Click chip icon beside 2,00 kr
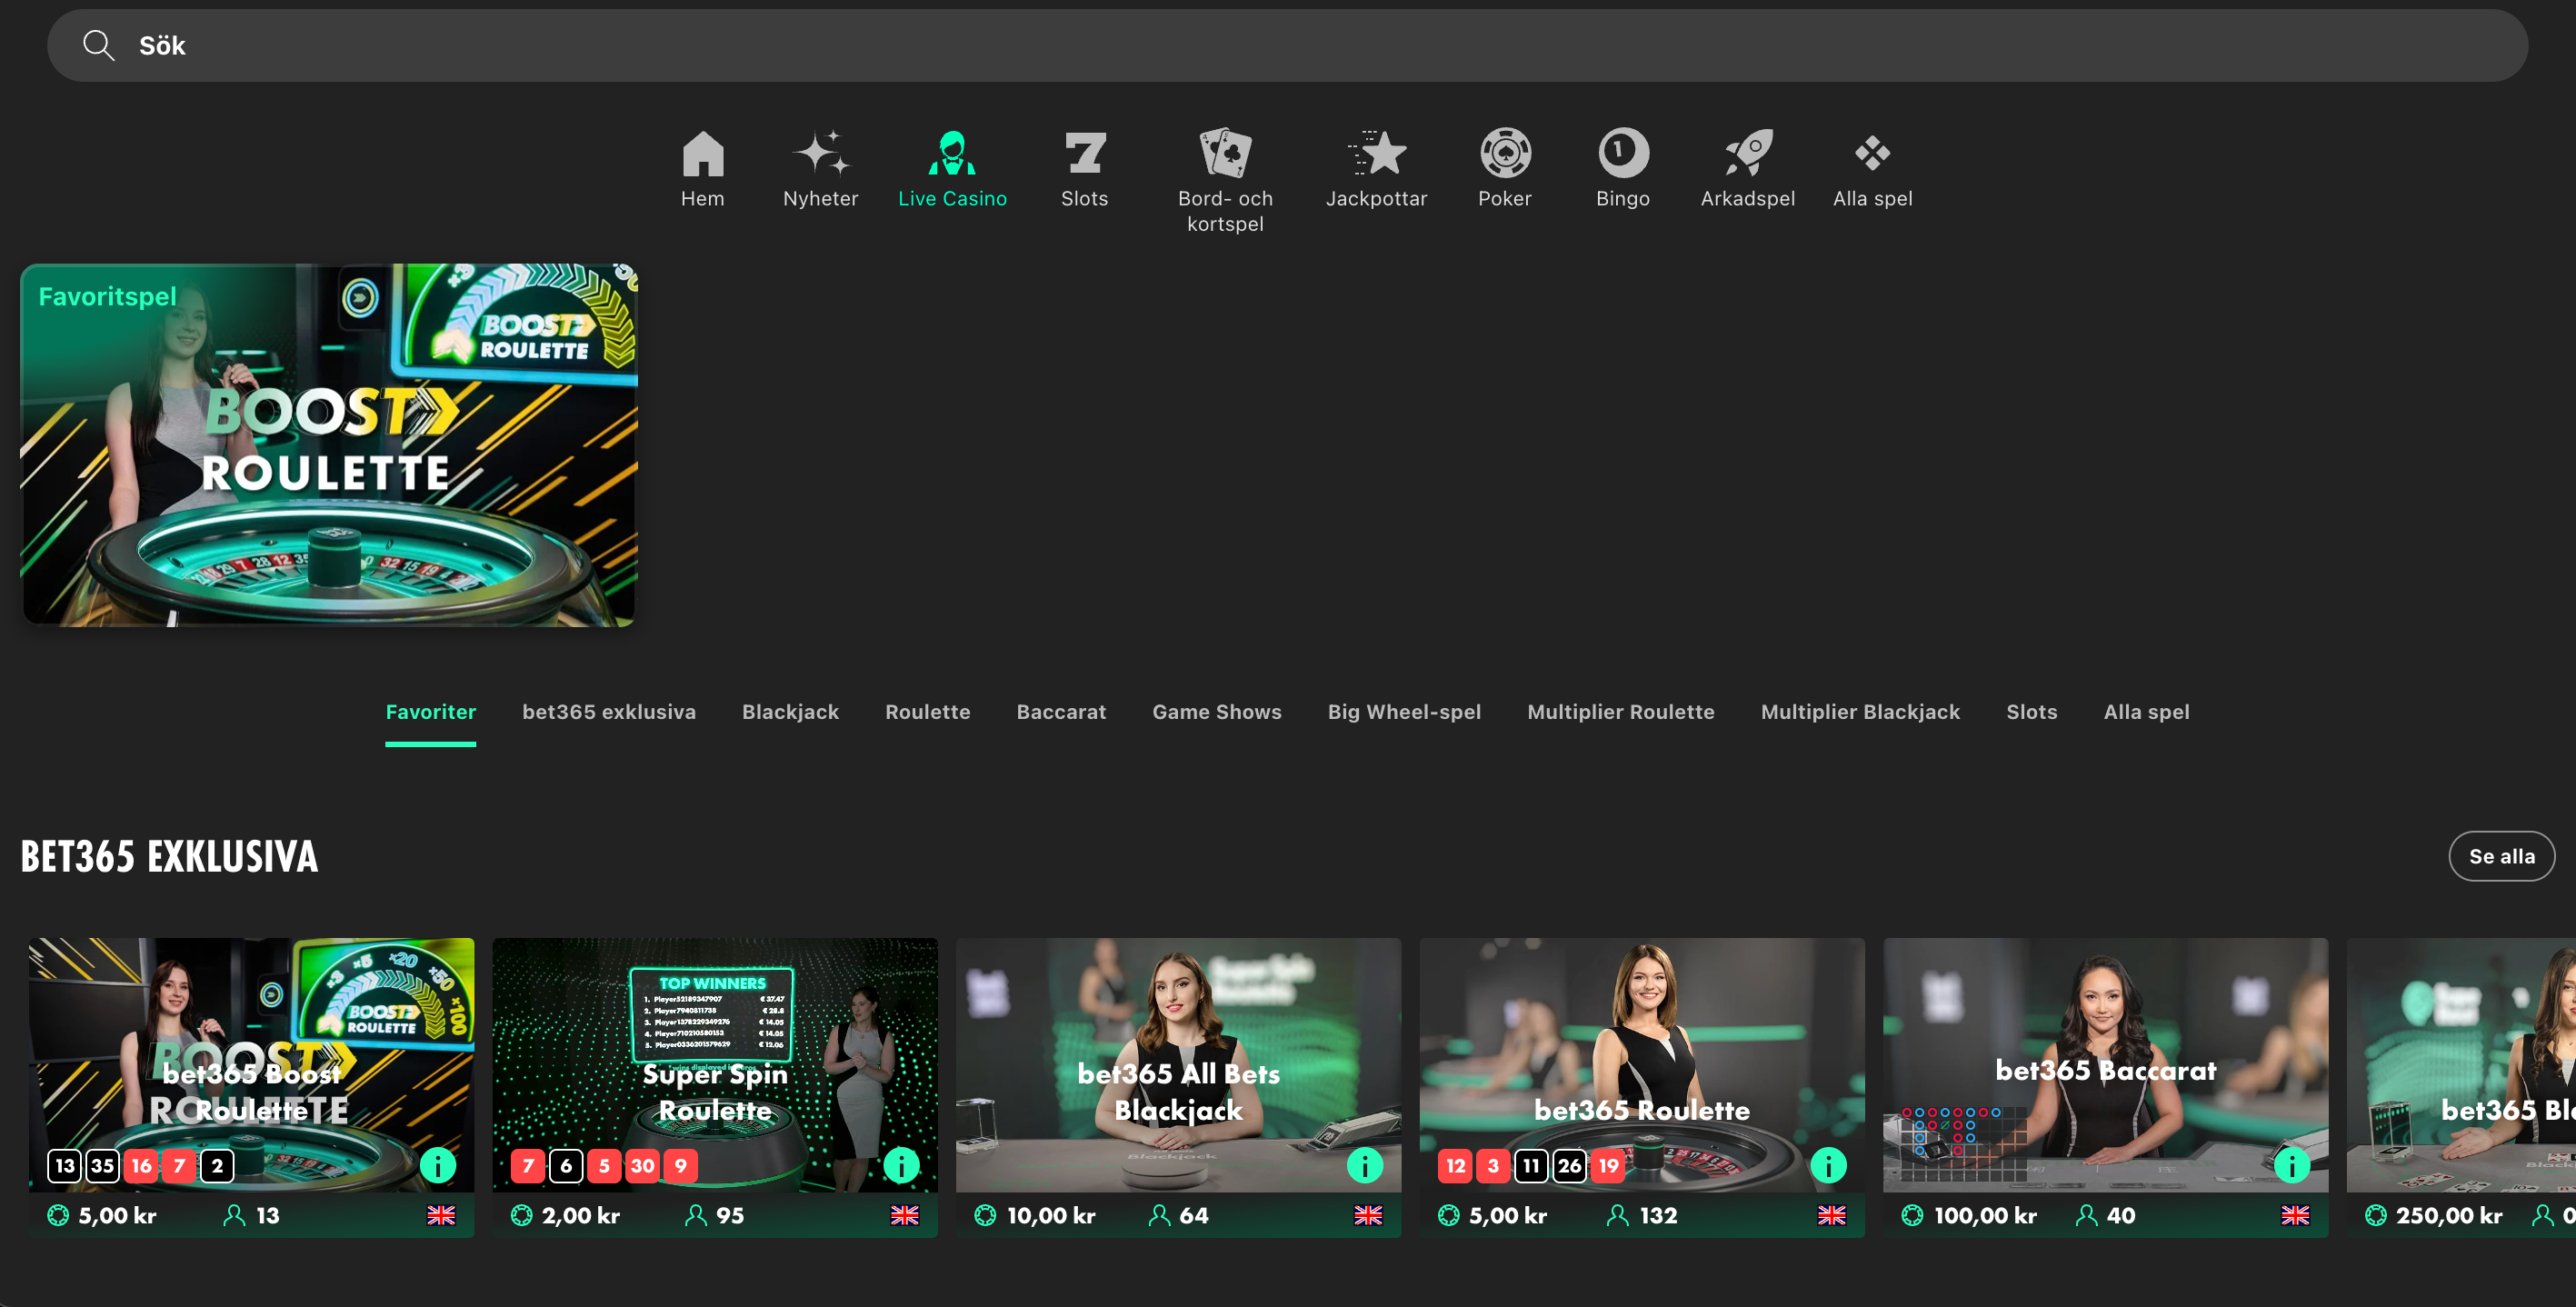This screenshot has height=1307, width=2576. pos(521,1215)
